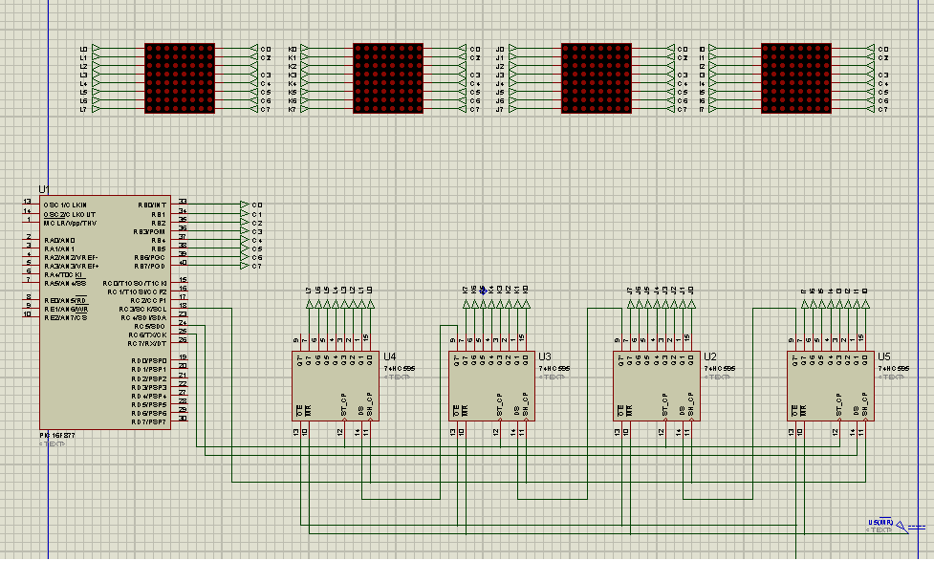Click the J7 output terminal above U2
The width and height of the screenshot is (934, 561).
pyautogui.click(x=631, y=304)
